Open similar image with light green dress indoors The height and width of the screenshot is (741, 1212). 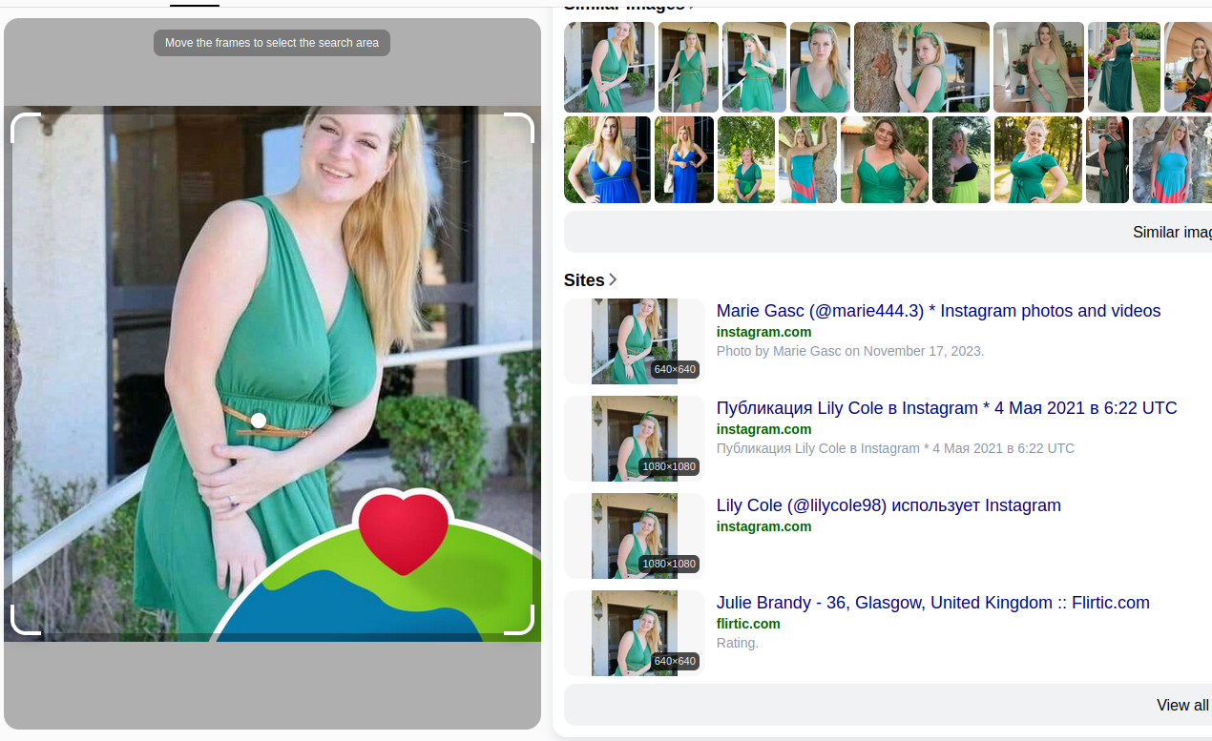[1038, 67]
